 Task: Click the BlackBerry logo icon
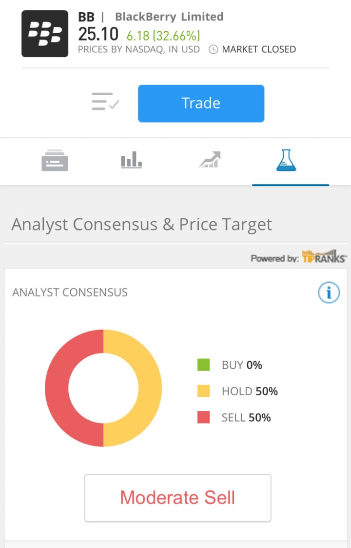pos(45,34)
